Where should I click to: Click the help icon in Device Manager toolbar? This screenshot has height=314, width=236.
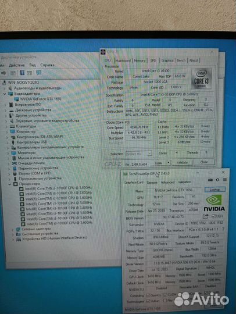click(x=22, y=73)
